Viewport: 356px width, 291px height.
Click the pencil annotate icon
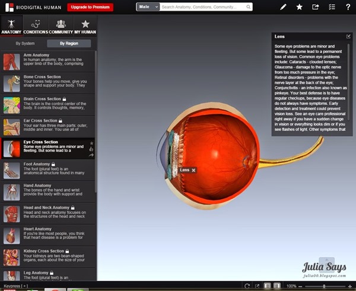284,7
